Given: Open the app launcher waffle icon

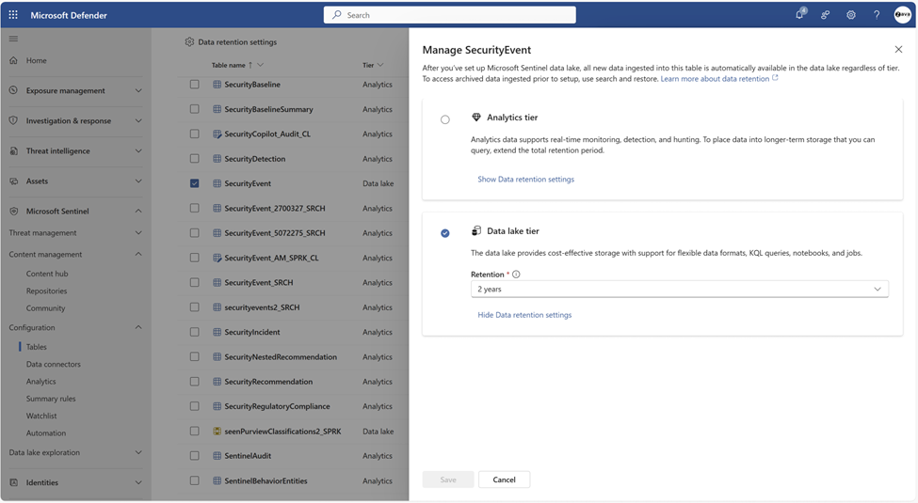Looking at the screenshot, I should point(13,15).
